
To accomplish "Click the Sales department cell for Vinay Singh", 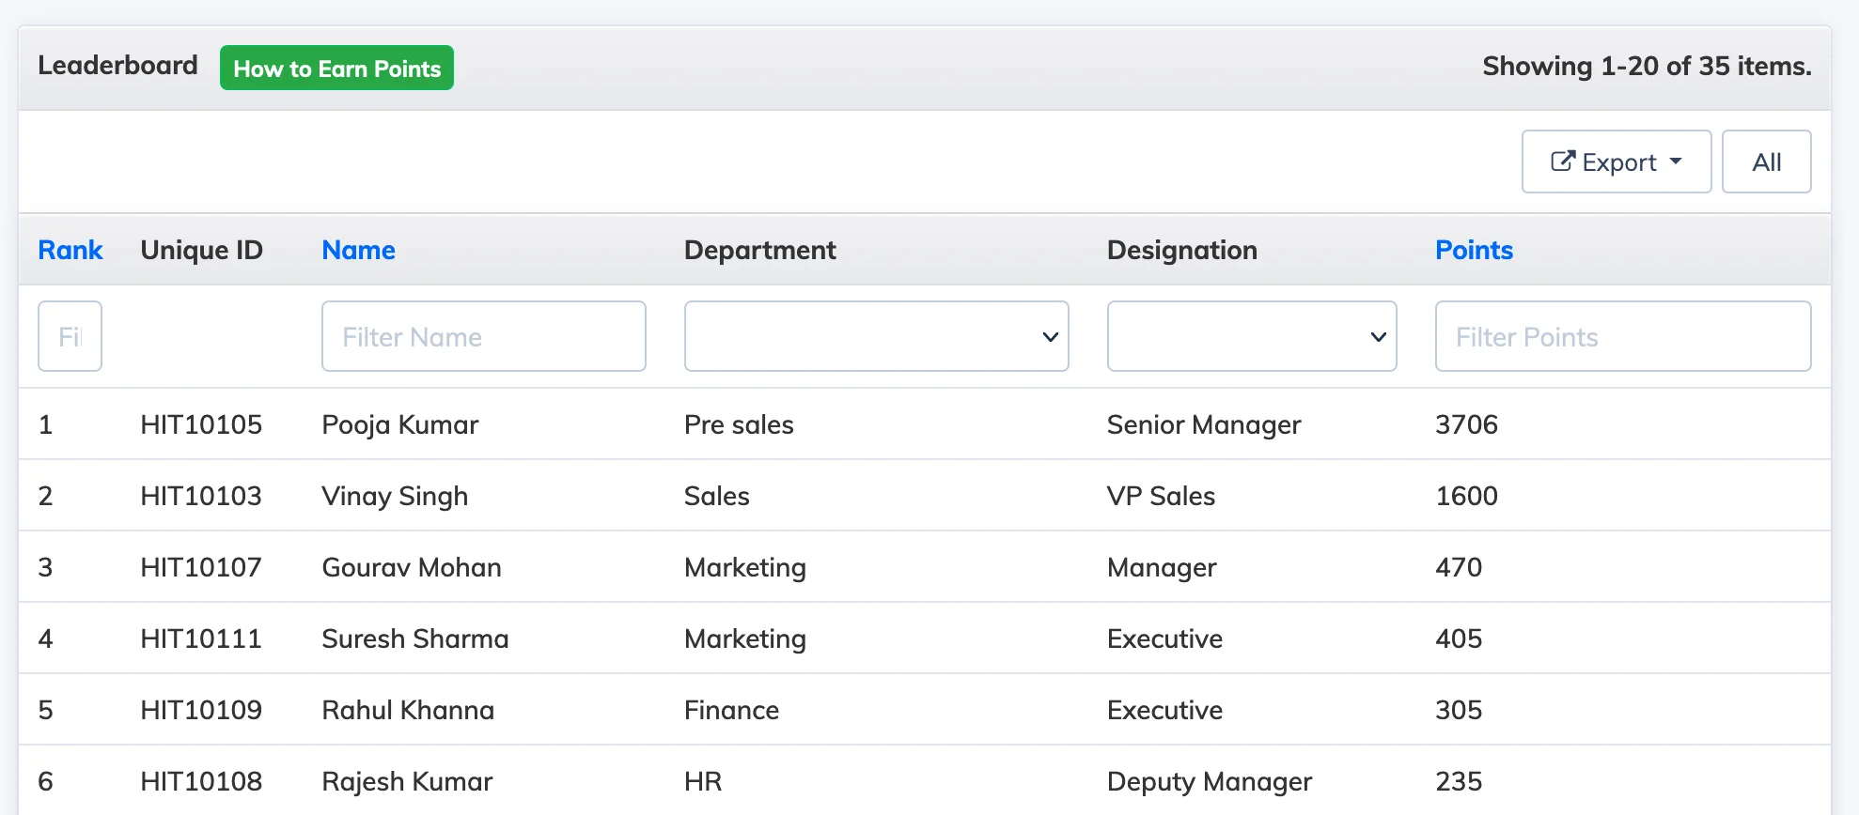I will tap(717, 496).
